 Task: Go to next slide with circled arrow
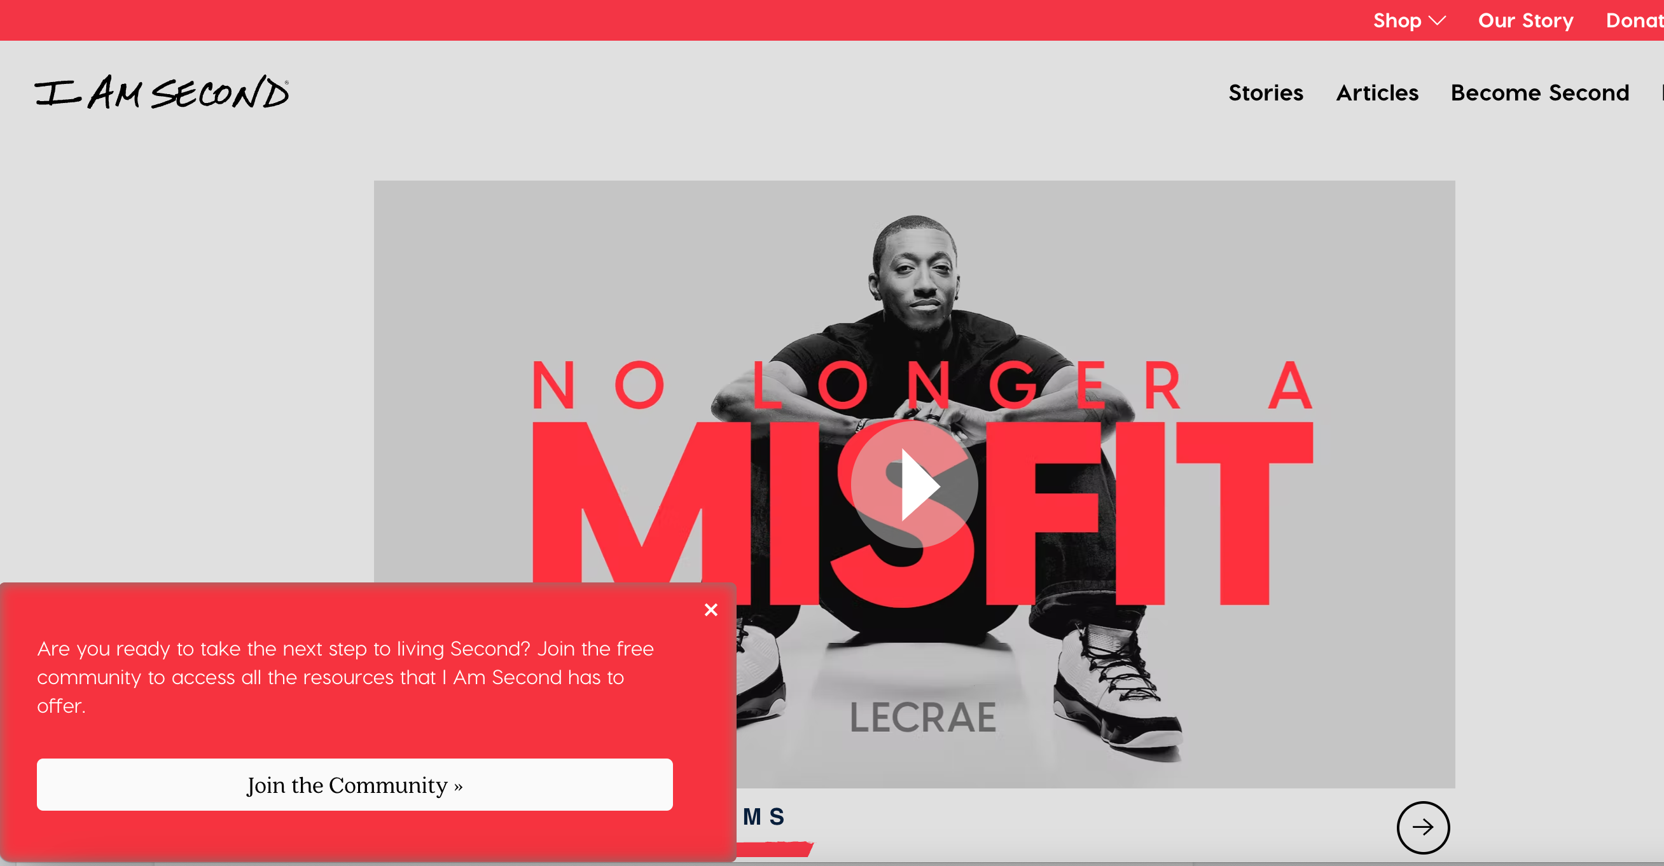tap(1423, 827)
